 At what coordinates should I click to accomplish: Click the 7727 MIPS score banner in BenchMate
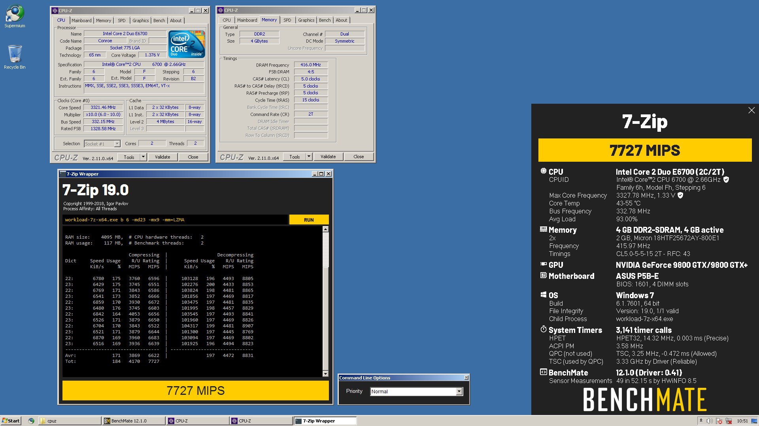(x=645, y=150)
